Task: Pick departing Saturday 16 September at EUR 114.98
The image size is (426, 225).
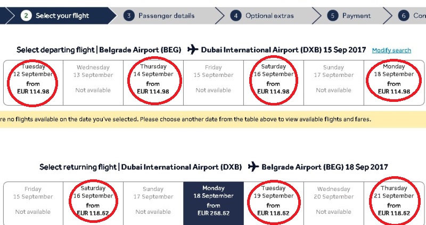Action: 273,80
